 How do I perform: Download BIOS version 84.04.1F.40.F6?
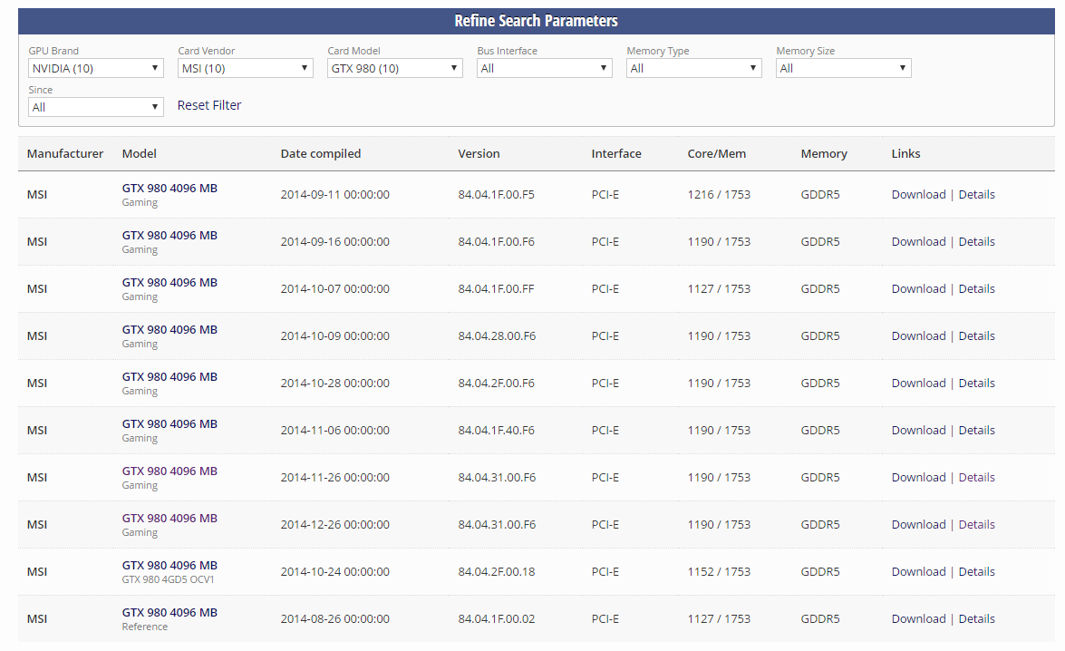(x=918, y=430)
